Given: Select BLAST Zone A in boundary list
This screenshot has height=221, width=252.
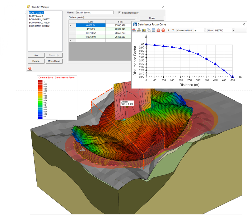Looking at the screenshot, I should (36, 13).
